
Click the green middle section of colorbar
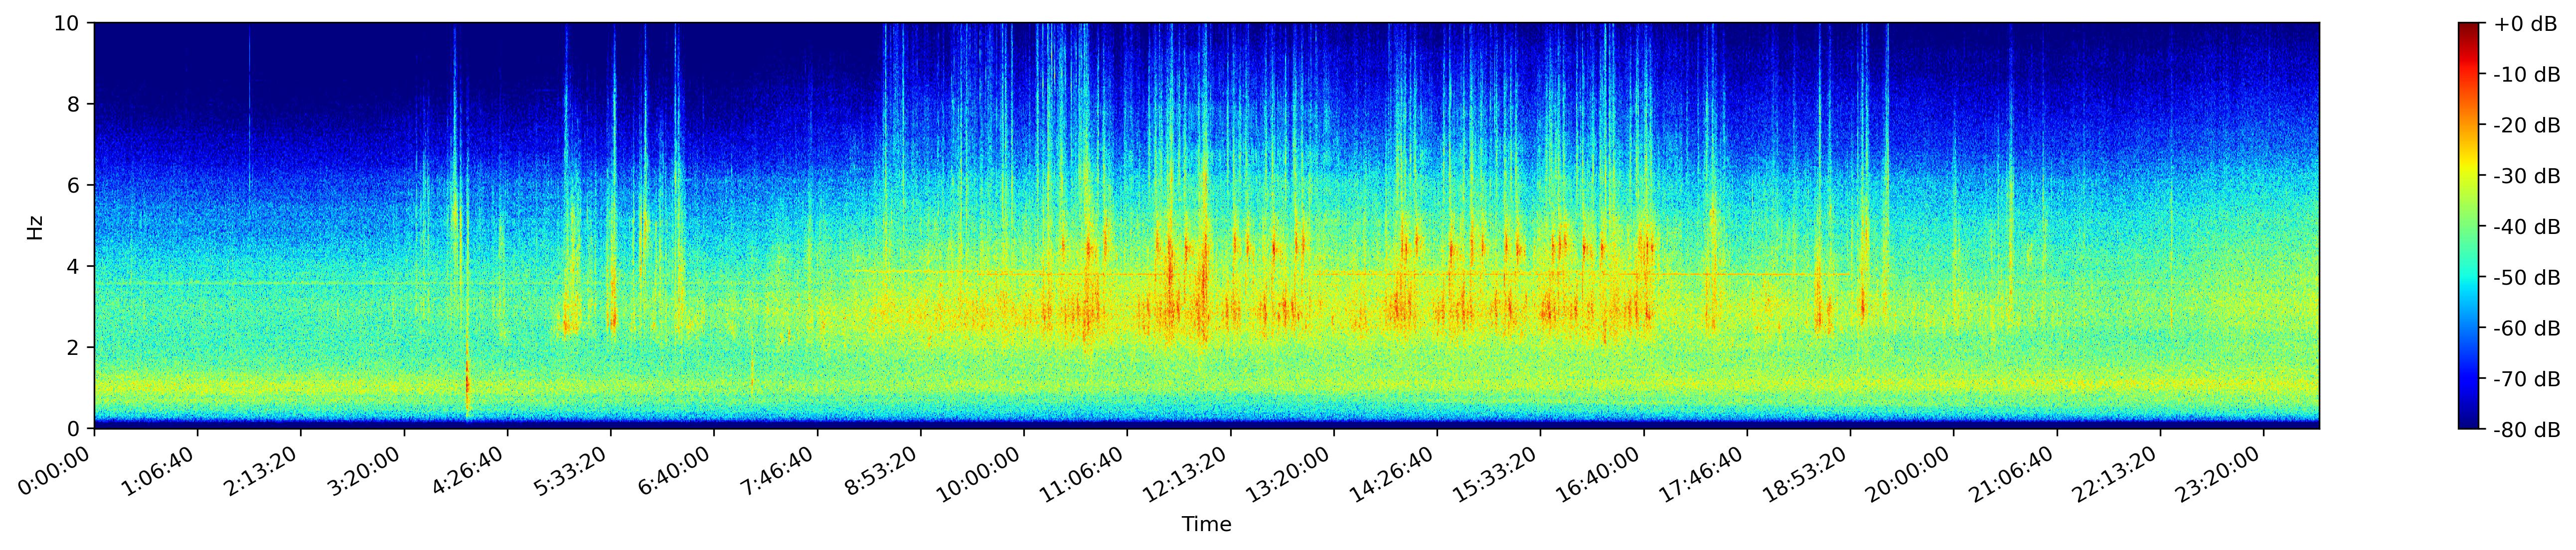2469,226
